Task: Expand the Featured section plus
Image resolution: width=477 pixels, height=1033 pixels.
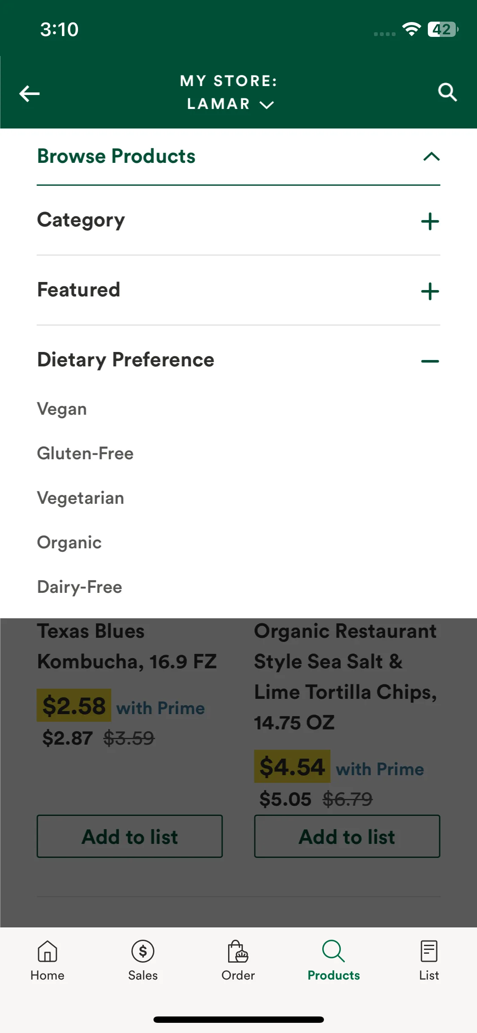Action: tap(430, 291)
